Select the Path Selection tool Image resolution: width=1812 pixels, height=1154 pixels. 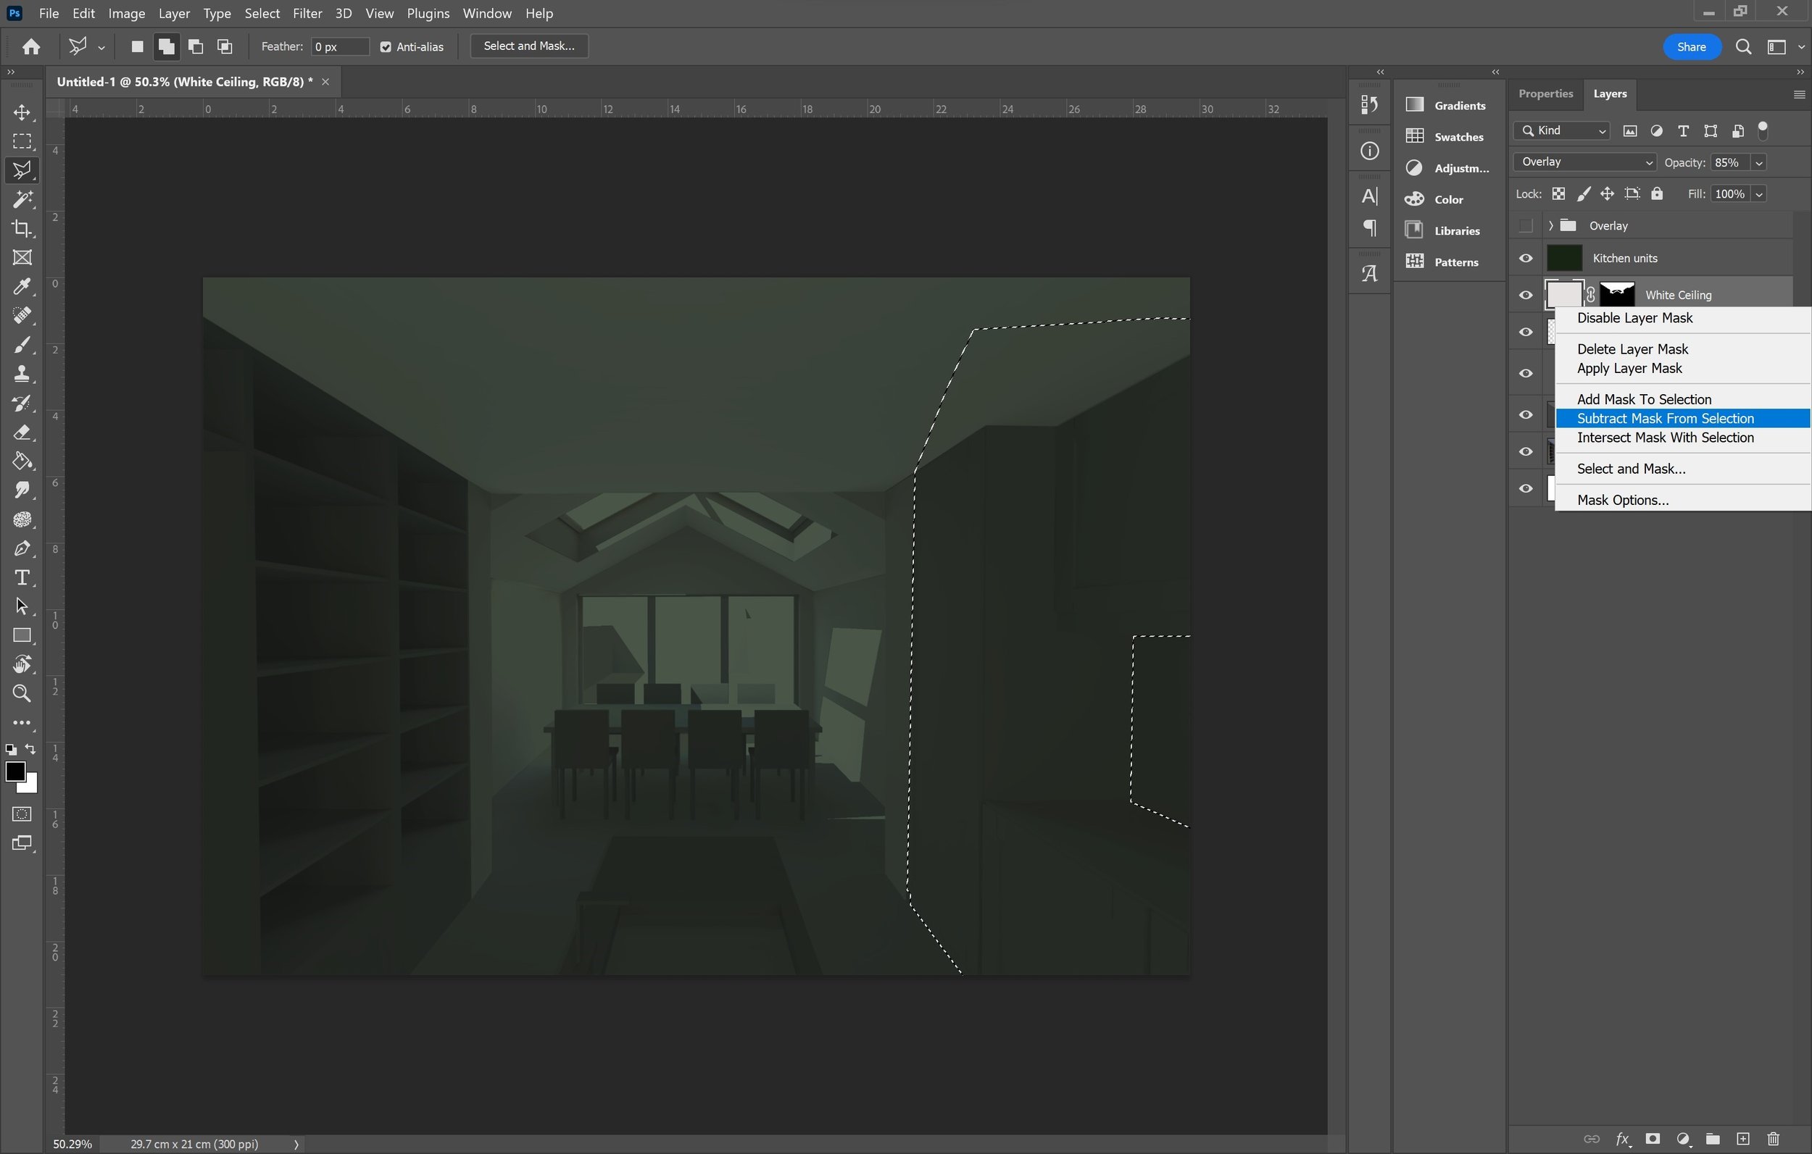point(22,606)
